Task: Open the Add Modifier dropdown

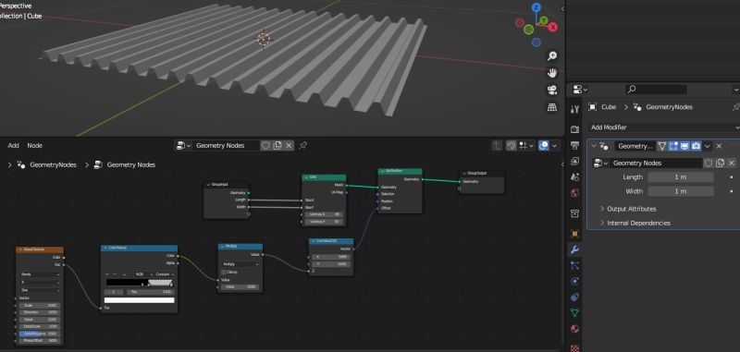Action: pyautogui.click(x=663, y=127)
